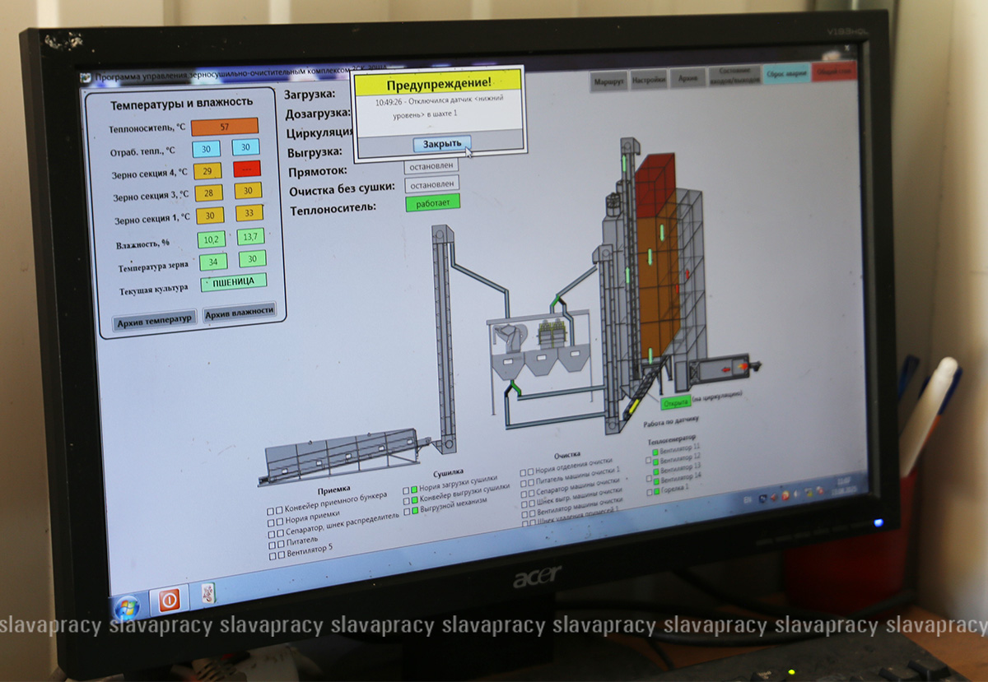Click the Очистка без сушки status остановлен
This screenshot has height=682, width=988.
coord(432,185)
